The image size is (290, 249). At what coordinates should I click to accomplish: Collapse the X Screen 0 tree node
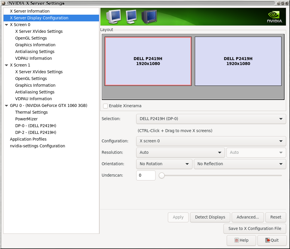(6, 25)
